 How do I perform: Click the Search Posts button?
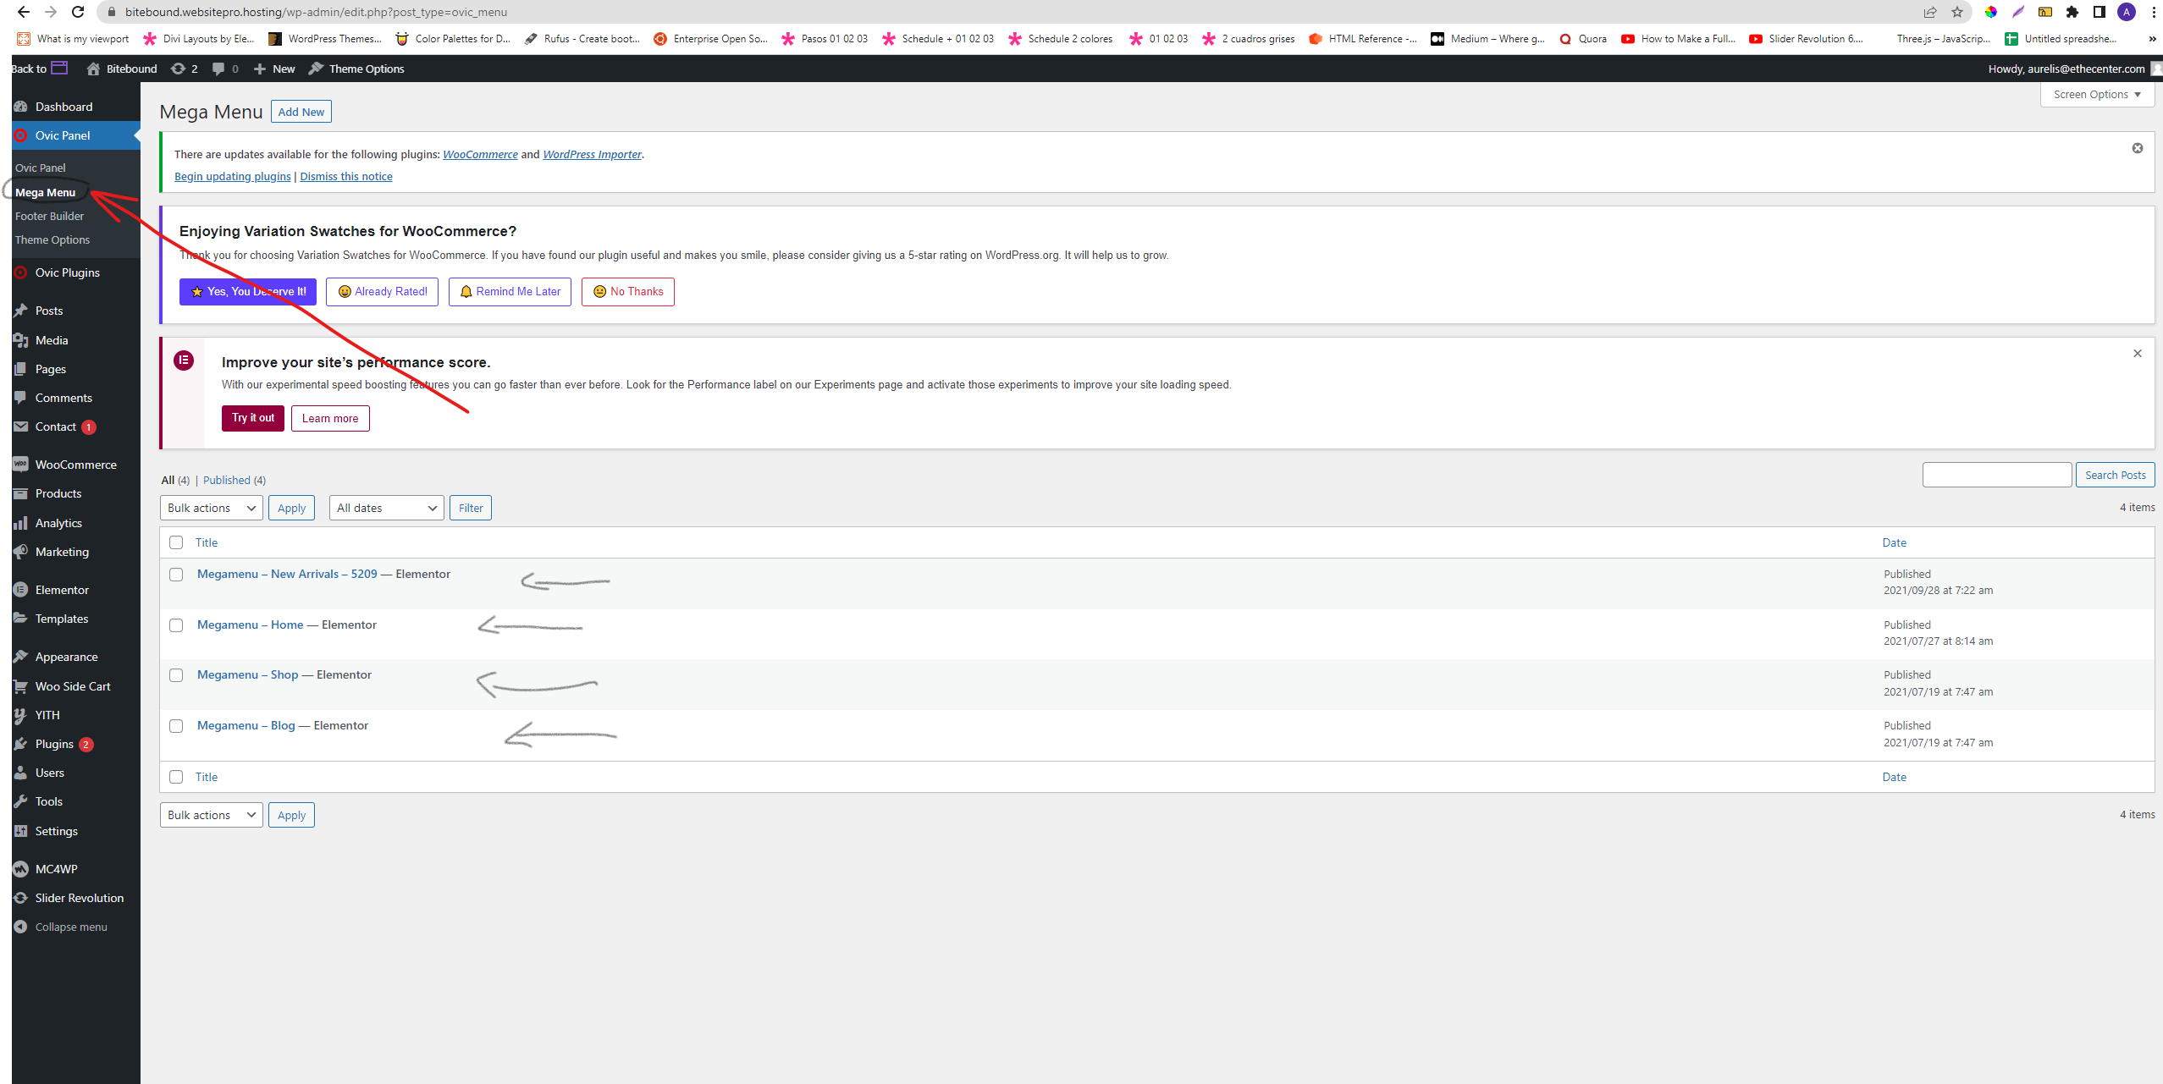coord(2115,476)
